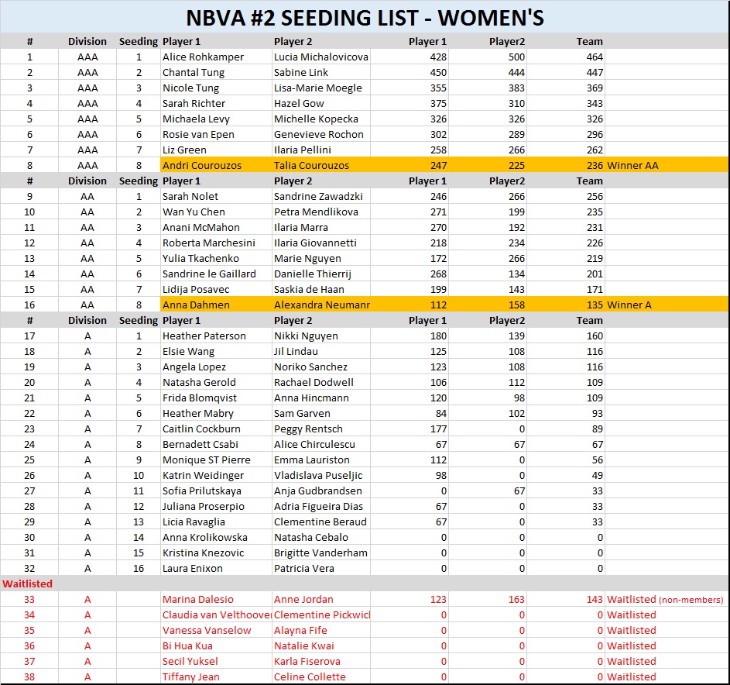Click 'Hazel Gow' cell

coord(321,103)
